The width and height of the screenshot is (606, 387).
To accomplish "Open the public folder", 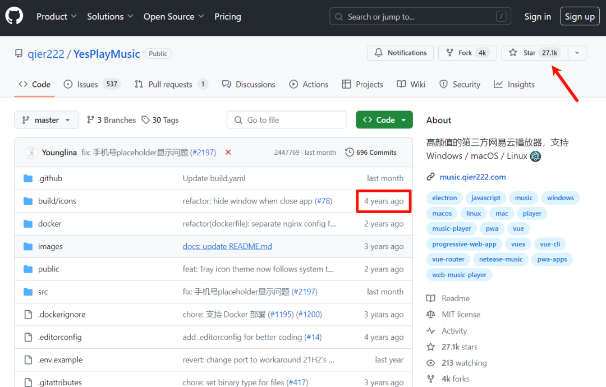I will [x=49, y=269].
